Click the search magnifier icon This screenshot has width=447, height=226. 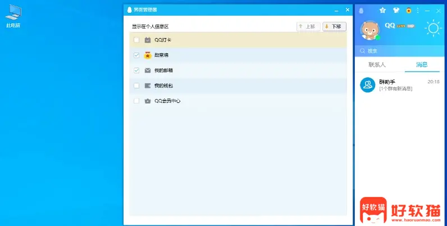362,51
